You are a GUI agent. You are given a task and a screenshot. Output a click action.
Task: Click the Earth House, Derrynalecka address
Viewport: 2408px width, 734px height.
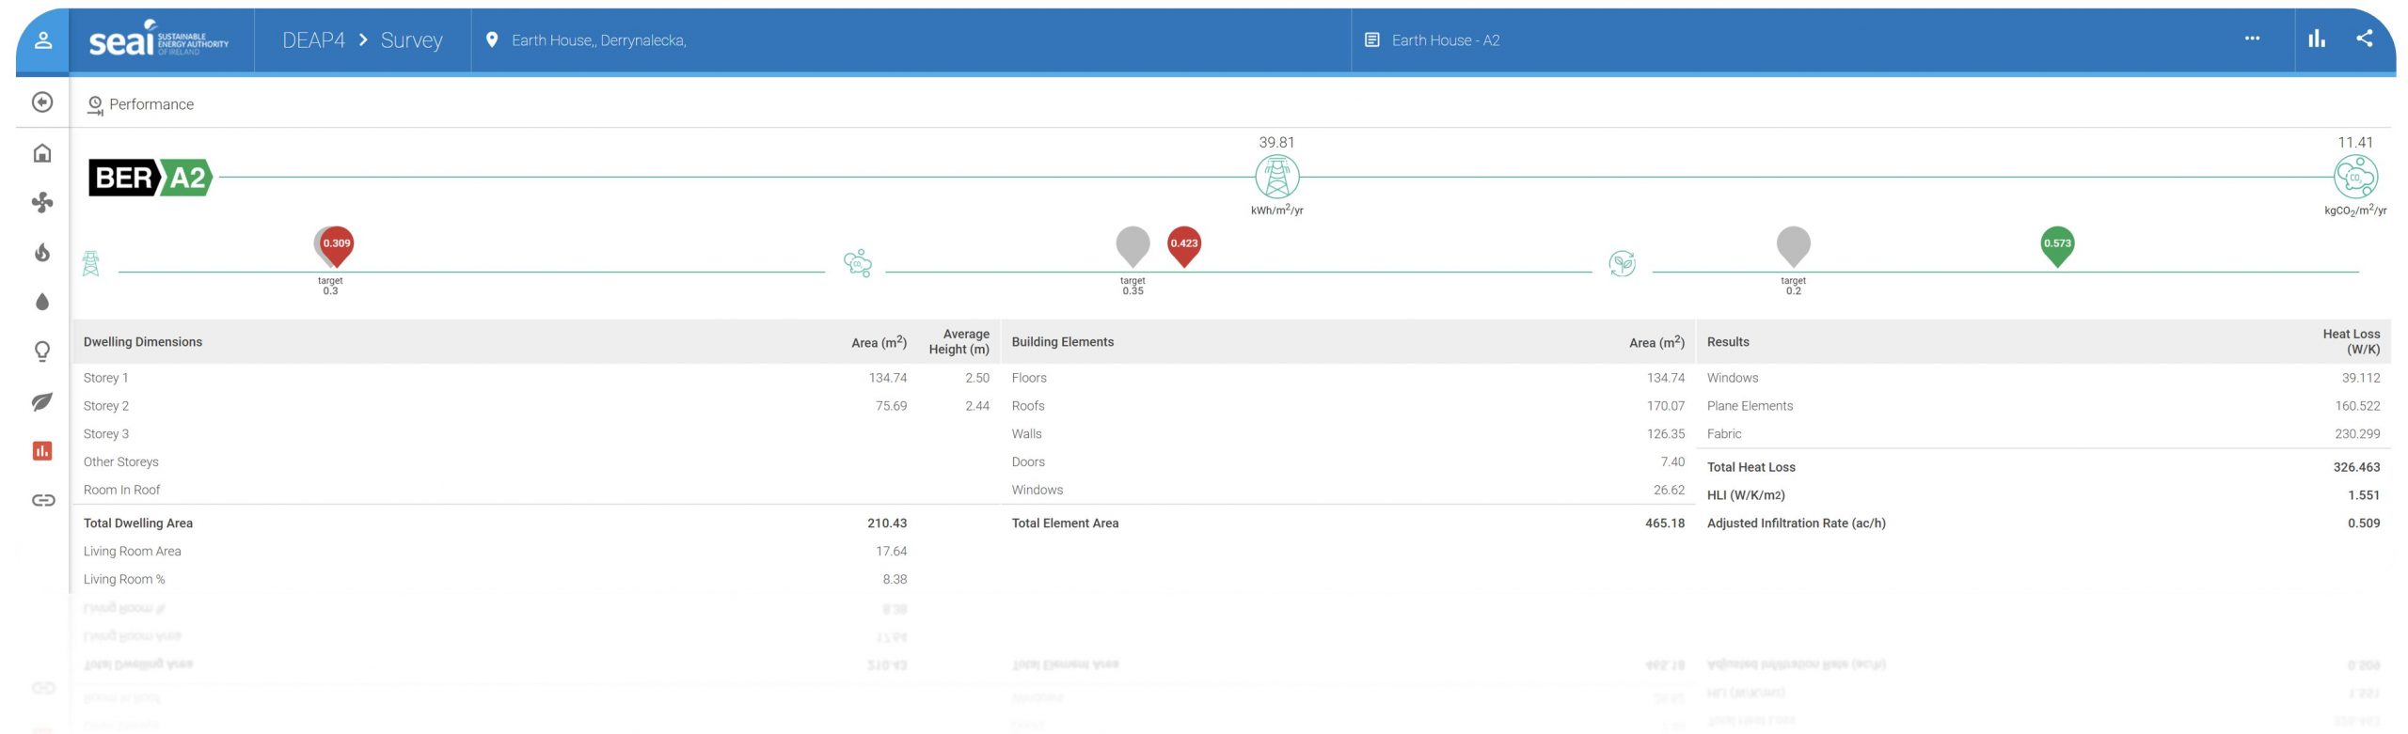point(598,40)
